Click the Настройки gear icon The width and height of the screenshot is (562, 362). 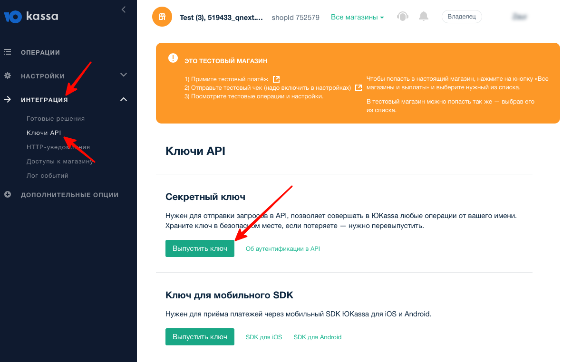(8, 76)
